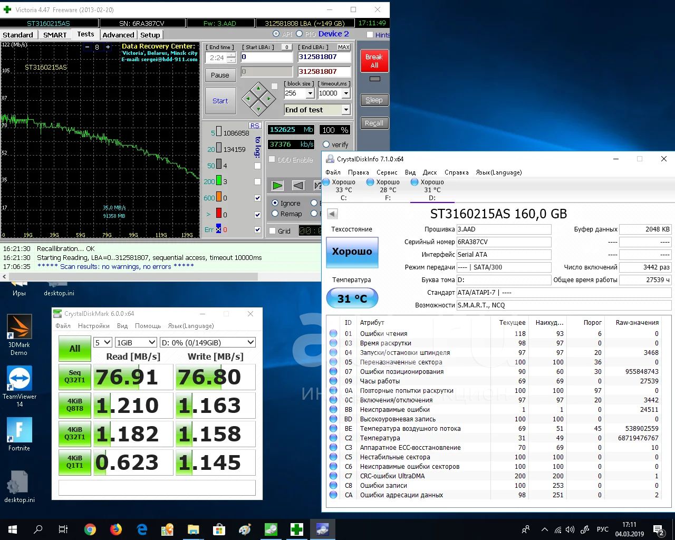The image size is (675, 540).
Task: Open the End of test action dropdown
Action: [346, 110]
